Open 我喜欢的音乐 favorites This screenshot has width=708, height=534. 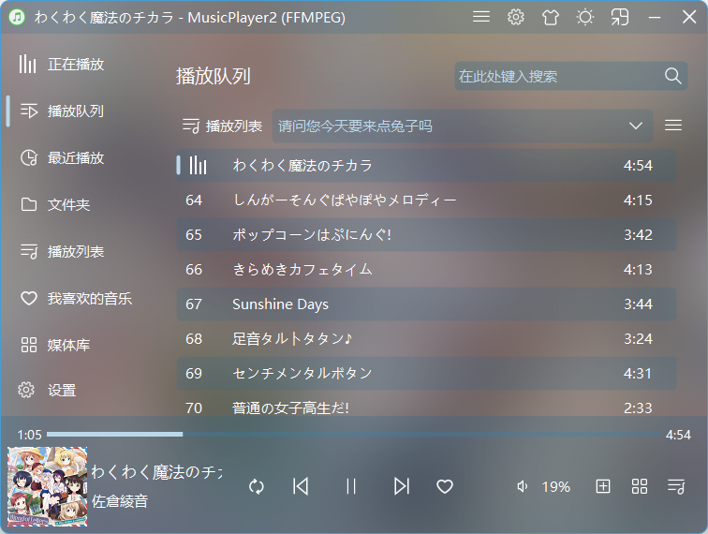89,298
